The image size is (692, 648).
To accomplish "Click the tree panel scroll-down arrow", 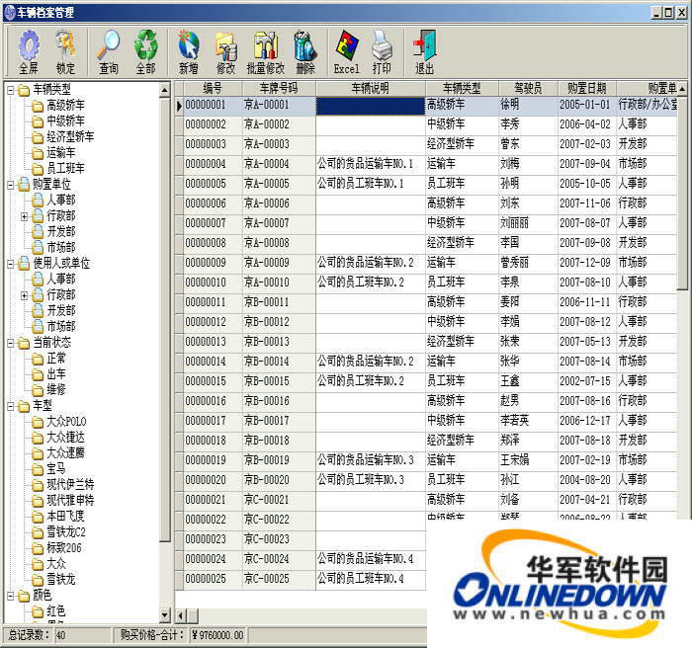I will point(165,614).
